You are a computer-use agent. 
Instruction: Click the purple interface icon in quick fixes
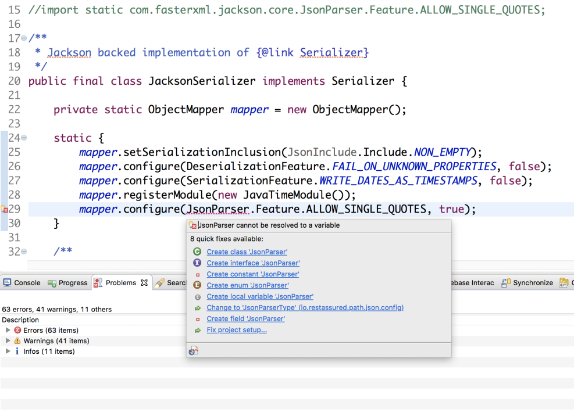[197, 263]
